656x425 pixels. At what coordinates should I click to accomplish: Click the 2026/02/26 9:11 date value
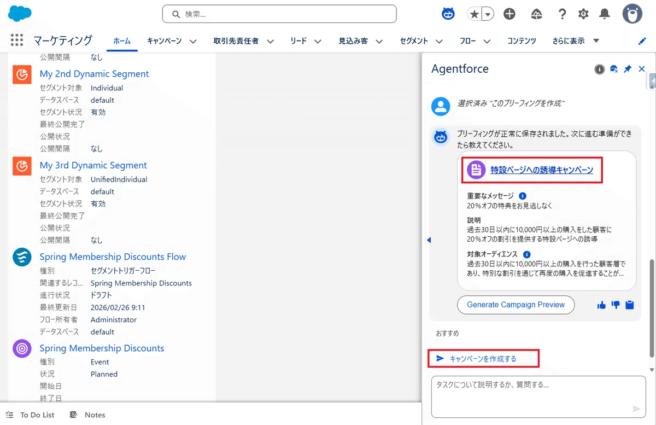(x=118, y=307)
